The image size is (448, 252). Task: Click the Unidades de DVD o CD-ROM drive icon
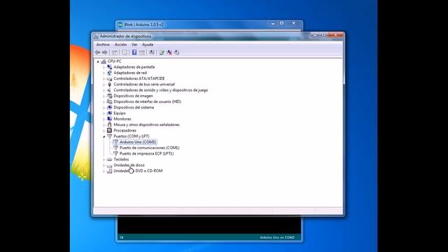(x=109, y=171)
